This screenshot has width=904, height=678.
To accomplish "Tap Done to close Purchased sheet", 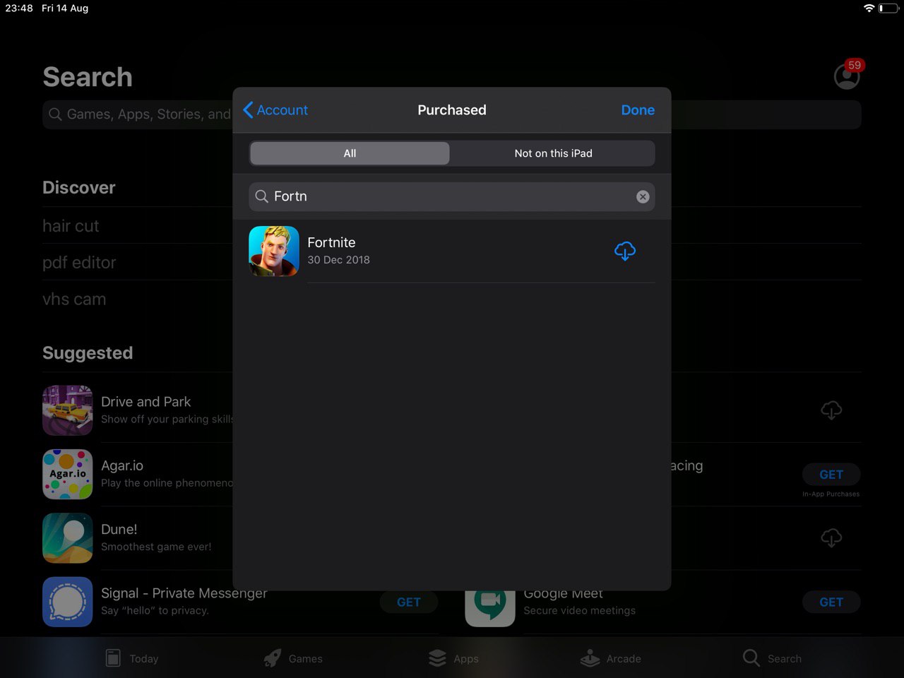I will coord(638,110).
